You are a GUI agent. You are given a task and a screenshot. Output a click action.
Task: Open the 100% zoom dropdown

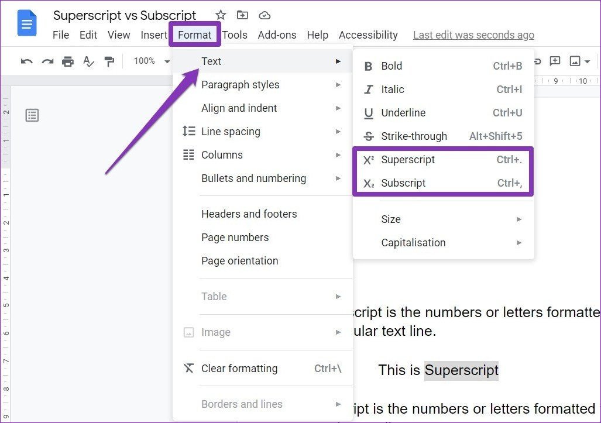152,61
